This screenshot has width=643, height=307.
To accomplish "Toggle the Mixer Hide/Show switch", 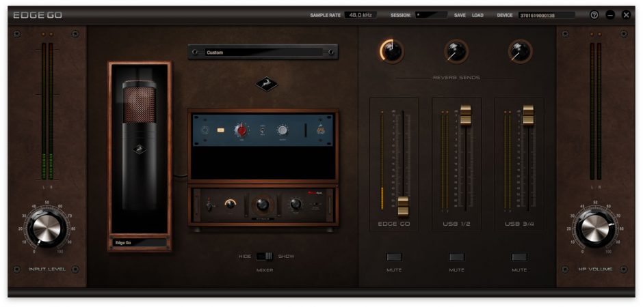I will [x=265, y=256].
